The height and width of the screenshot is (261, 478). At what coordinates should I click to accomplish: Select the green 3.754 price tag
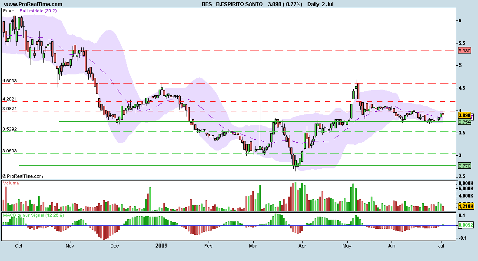[x=464, y=122]
